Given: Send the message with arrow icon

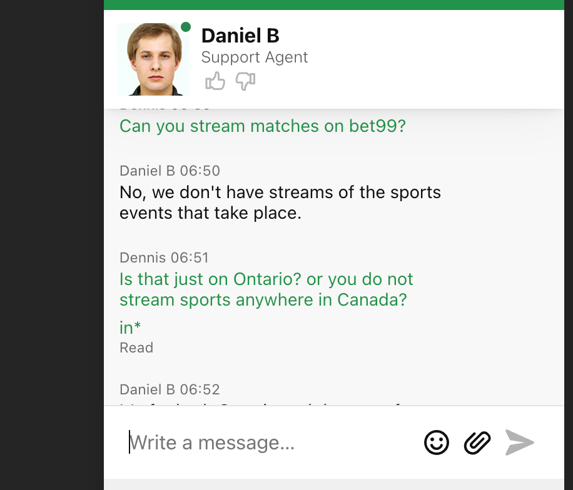Looking at the screenshot, I should (x=519, y=442).
